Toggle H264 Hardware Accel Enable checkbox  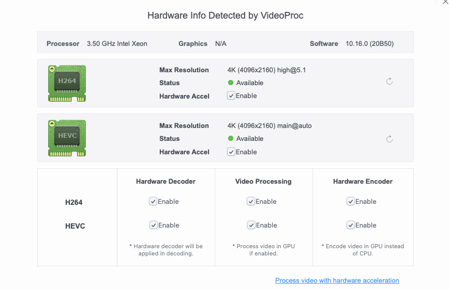pos(231,95)
